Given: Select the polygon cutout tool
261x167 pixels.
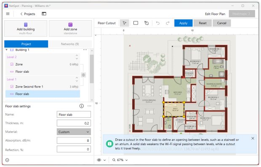Looking at the screenshot, I should pyautogui.click(x=146, y=23).
